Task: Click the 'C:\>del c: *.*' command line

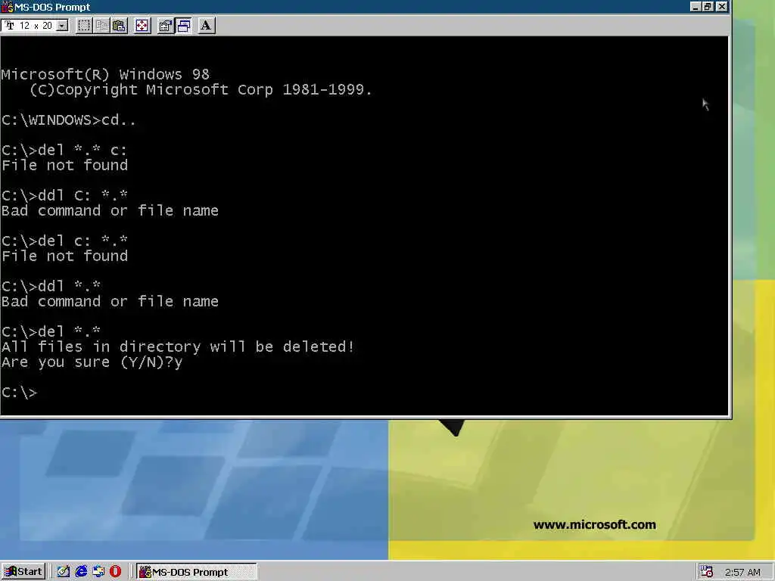Action: coord(64,241)
